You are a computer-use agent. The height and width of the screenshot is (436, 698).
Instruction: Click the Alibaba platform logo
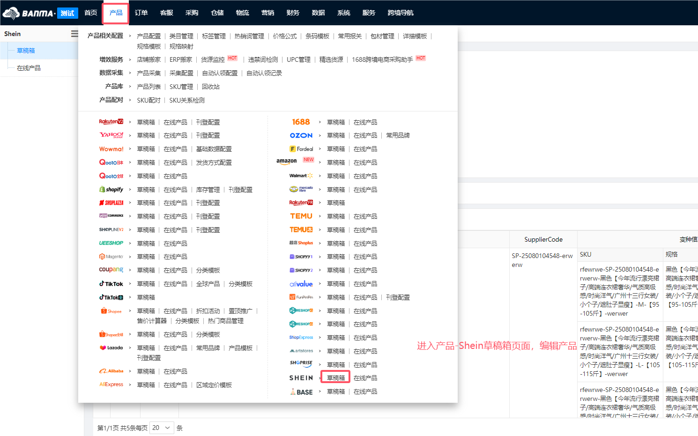pyautogui.click(x=111, y=371)
